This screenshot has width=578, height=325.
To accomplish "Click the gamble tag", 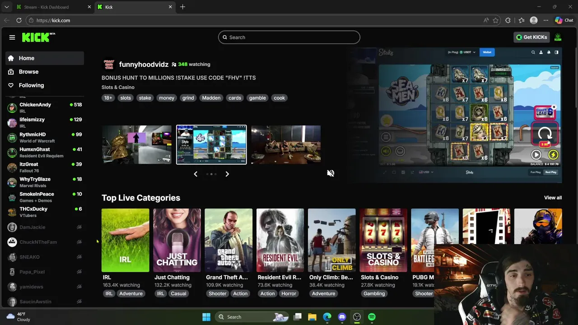I will 257,98.
